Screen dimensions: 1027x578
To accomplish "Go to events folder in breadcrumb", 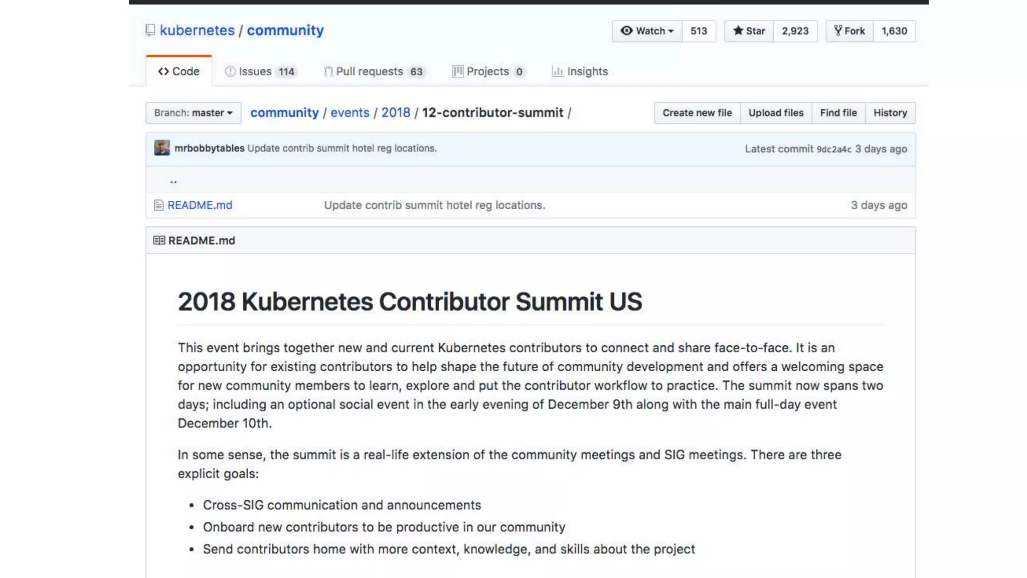I will [x=350, y=113].
